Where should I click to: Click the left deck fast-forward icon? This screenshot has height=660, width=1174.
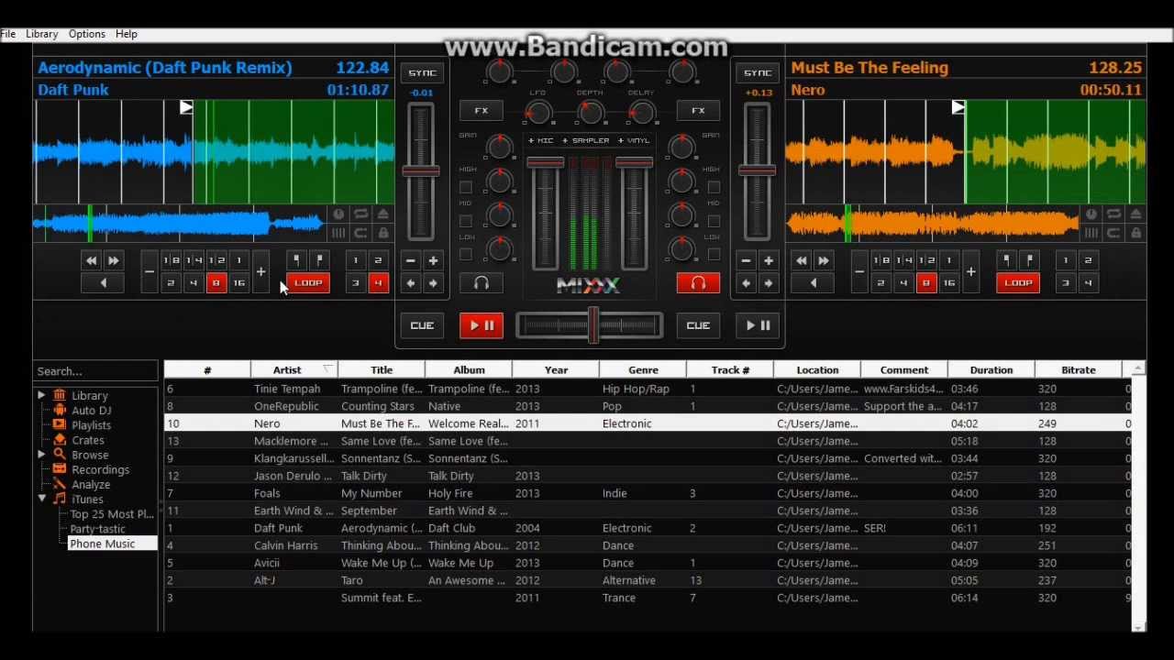coord(113,261)
